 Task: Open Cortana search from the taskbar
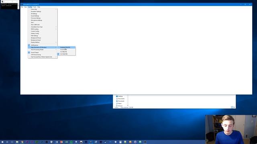click(x=7, y=142)
